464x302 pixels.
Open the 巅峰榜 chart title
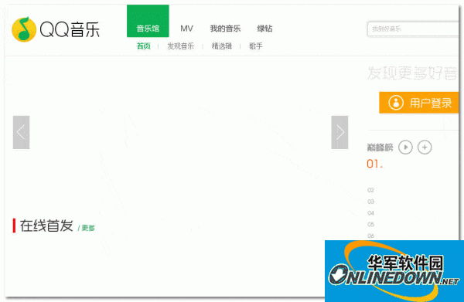click(380, 148)
